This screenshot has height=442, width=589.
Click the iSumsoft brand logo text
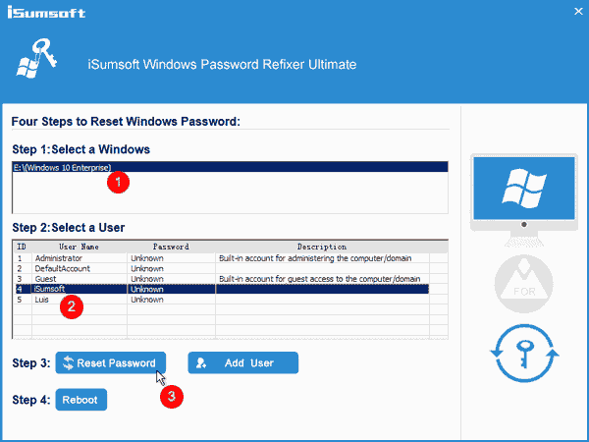pos(46,12)
